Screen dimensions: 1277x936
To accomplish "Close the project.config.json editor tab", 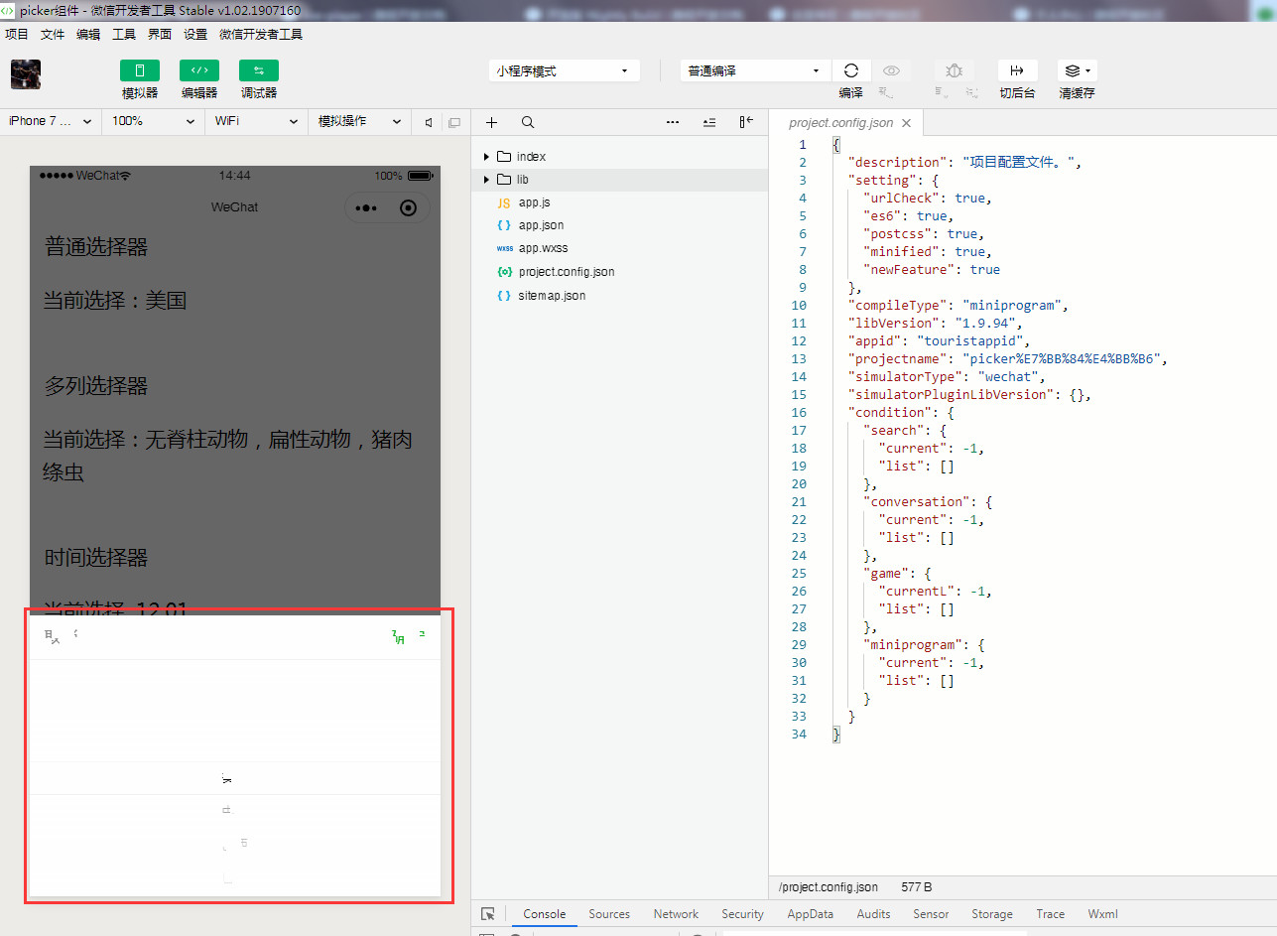I will [907, 123].
